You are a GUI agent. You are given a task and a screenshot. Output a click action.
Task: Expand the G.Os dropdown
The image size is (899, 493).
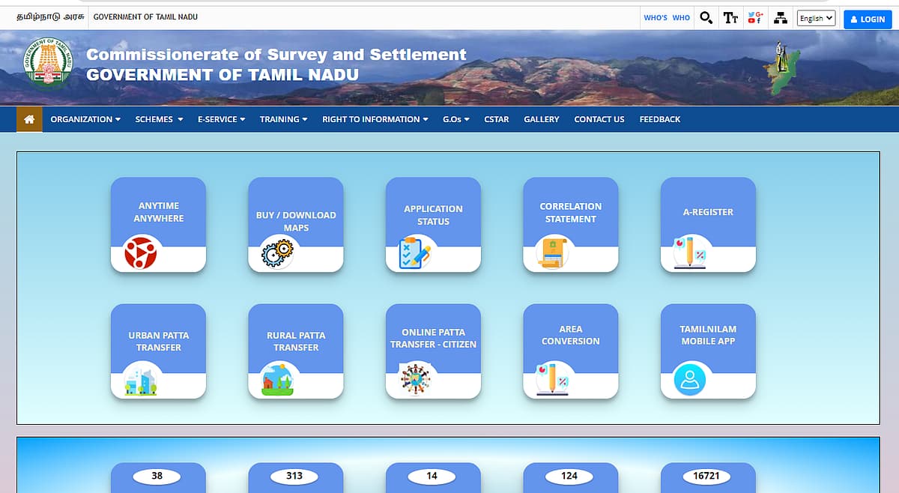click(455, 118)
